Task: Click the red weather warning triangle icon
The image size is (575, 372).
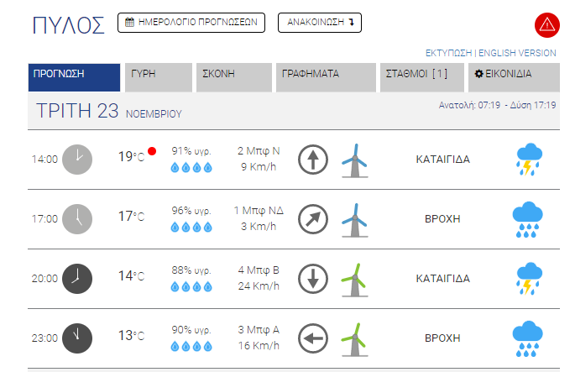Action: point(546,25)
